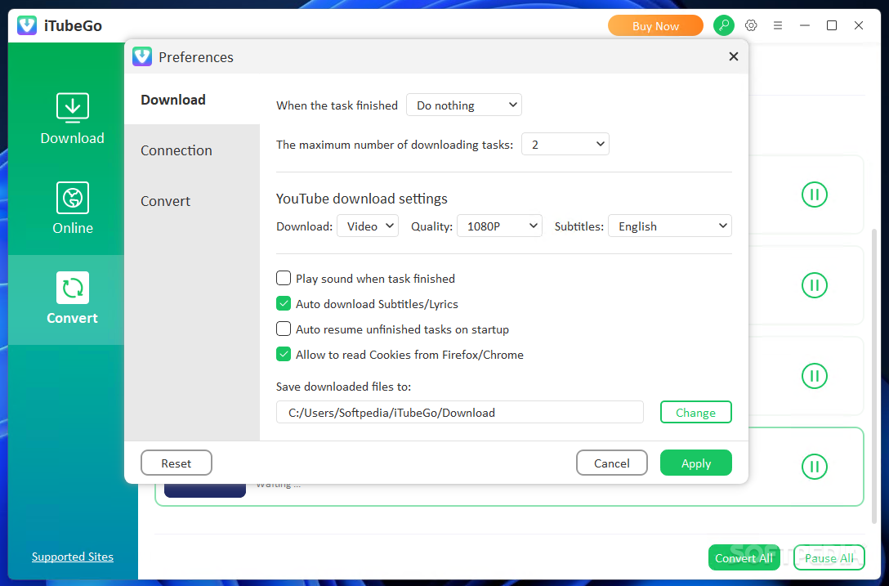Pause the first downloading task
The width and height of the screenshot is (889, 586).
(814, 195)
